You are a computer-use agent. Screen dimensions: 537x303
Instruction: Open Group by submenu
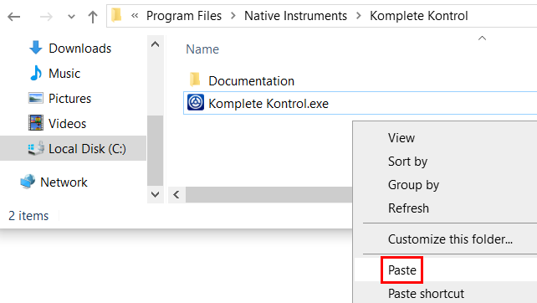coord(413,185)
